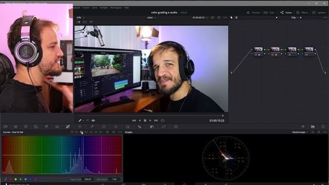Image resolution: width=329 pixels, height=185 pixels.
Task: Stop playback
Action: 145,121
